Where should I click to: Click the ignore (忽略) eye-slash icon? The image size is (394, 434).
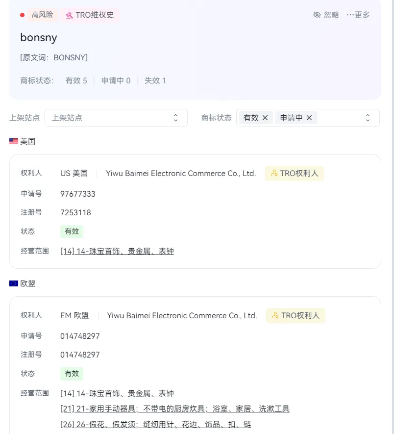[x=317, y=15]
